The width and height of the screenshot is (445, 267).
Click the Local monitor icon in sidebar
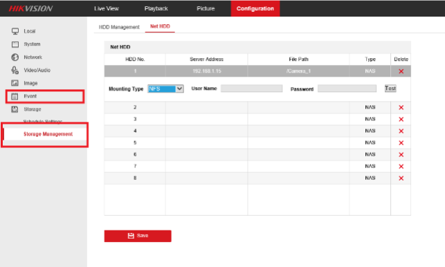point(15,31)
